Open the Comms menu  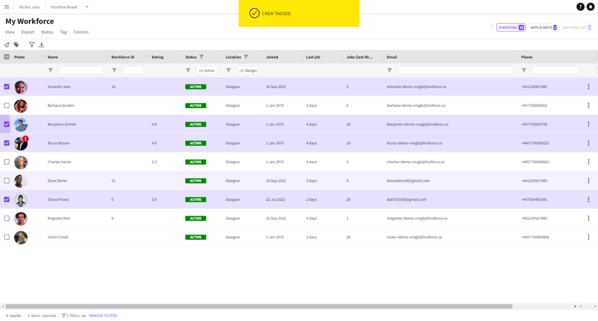pos(81,32)
